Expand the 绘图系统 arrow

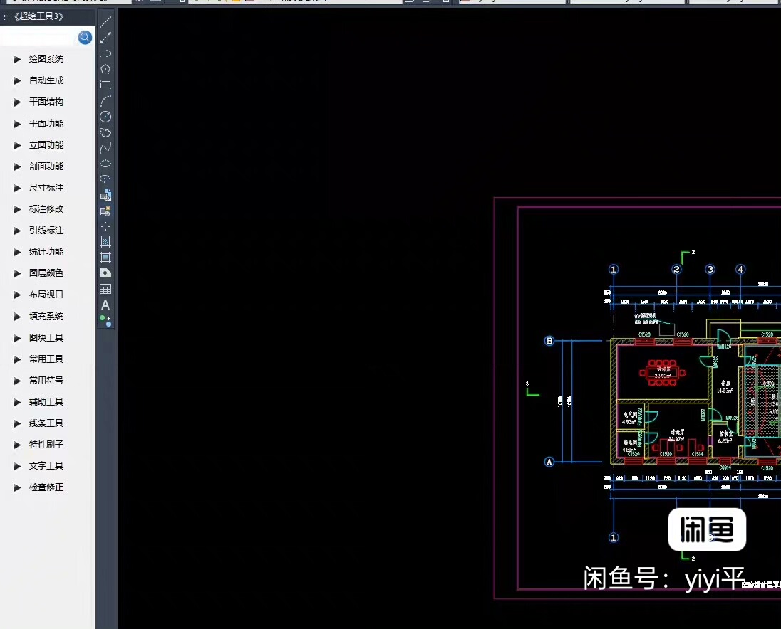(x=17, y=59)
